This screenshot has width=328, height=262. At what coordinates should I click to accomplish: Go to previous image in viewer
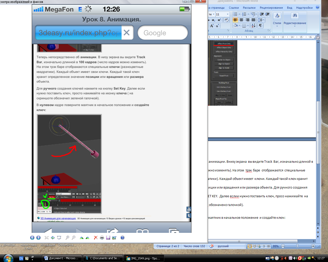32,238
